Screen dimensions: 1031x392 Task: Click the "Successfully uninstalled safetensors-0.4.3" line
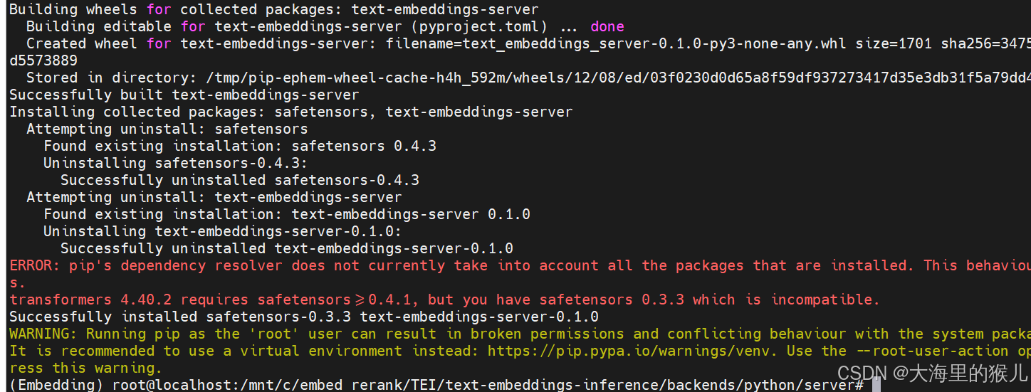click(240, 180)
